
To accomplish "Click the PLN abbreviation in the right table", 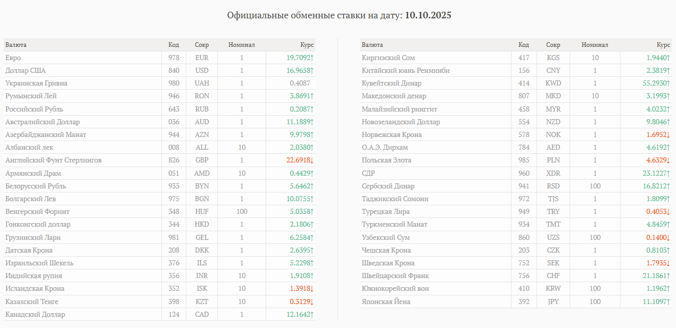I will (553, 160).
